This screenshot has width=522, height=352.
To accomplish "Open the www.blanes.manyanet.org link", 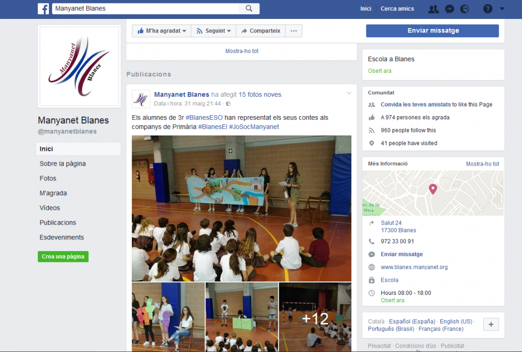I will (x=414, y=267).
